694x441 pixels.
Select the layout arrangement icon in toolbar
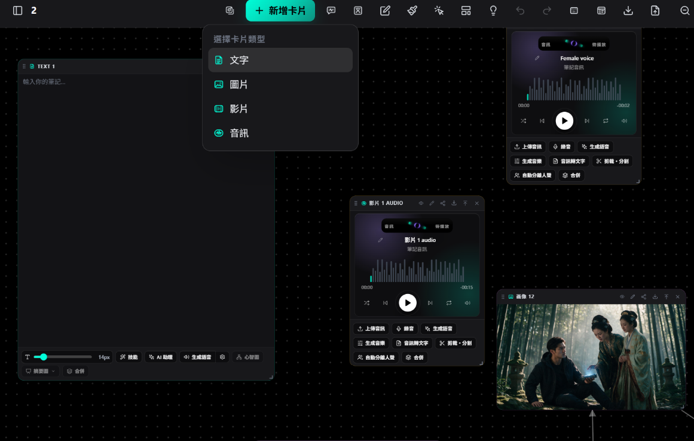[x=466, y=11]
